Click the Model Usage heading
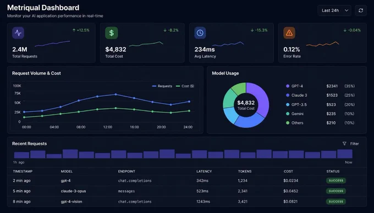This screenshot has width=374, height=213. (x=226, y=74)
